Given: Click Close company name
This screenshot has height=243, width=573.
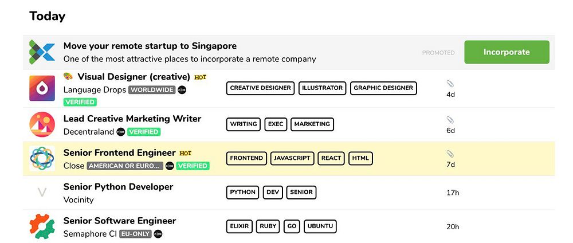Looking at the screenshot, I should coord(74,166).
